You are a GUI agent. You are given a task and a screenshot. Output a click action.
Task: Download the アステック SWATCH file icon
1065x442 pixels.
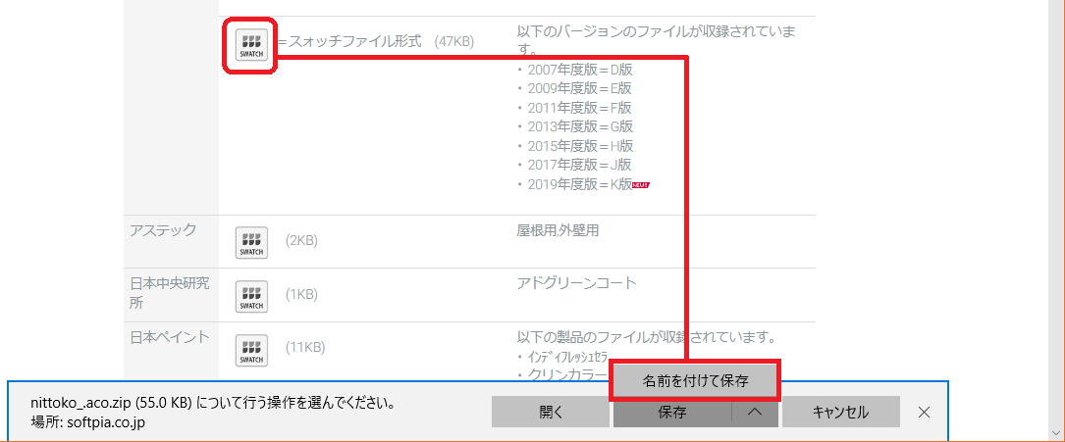coord(251,242)
